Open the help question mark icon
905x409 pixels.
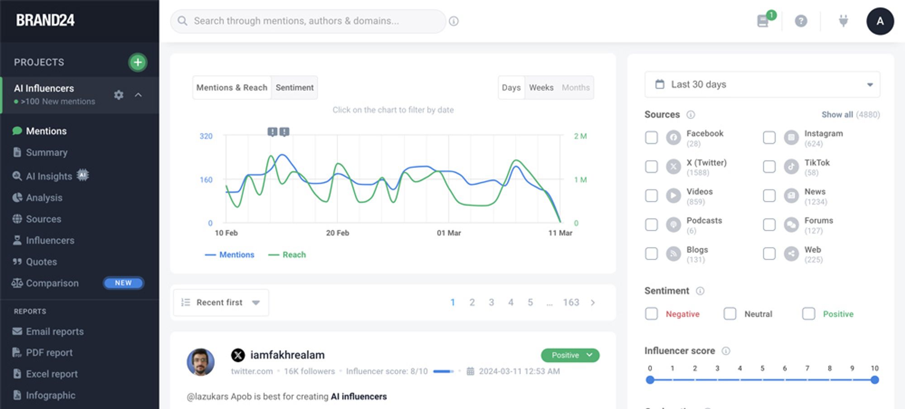click(x=801, y=21)
